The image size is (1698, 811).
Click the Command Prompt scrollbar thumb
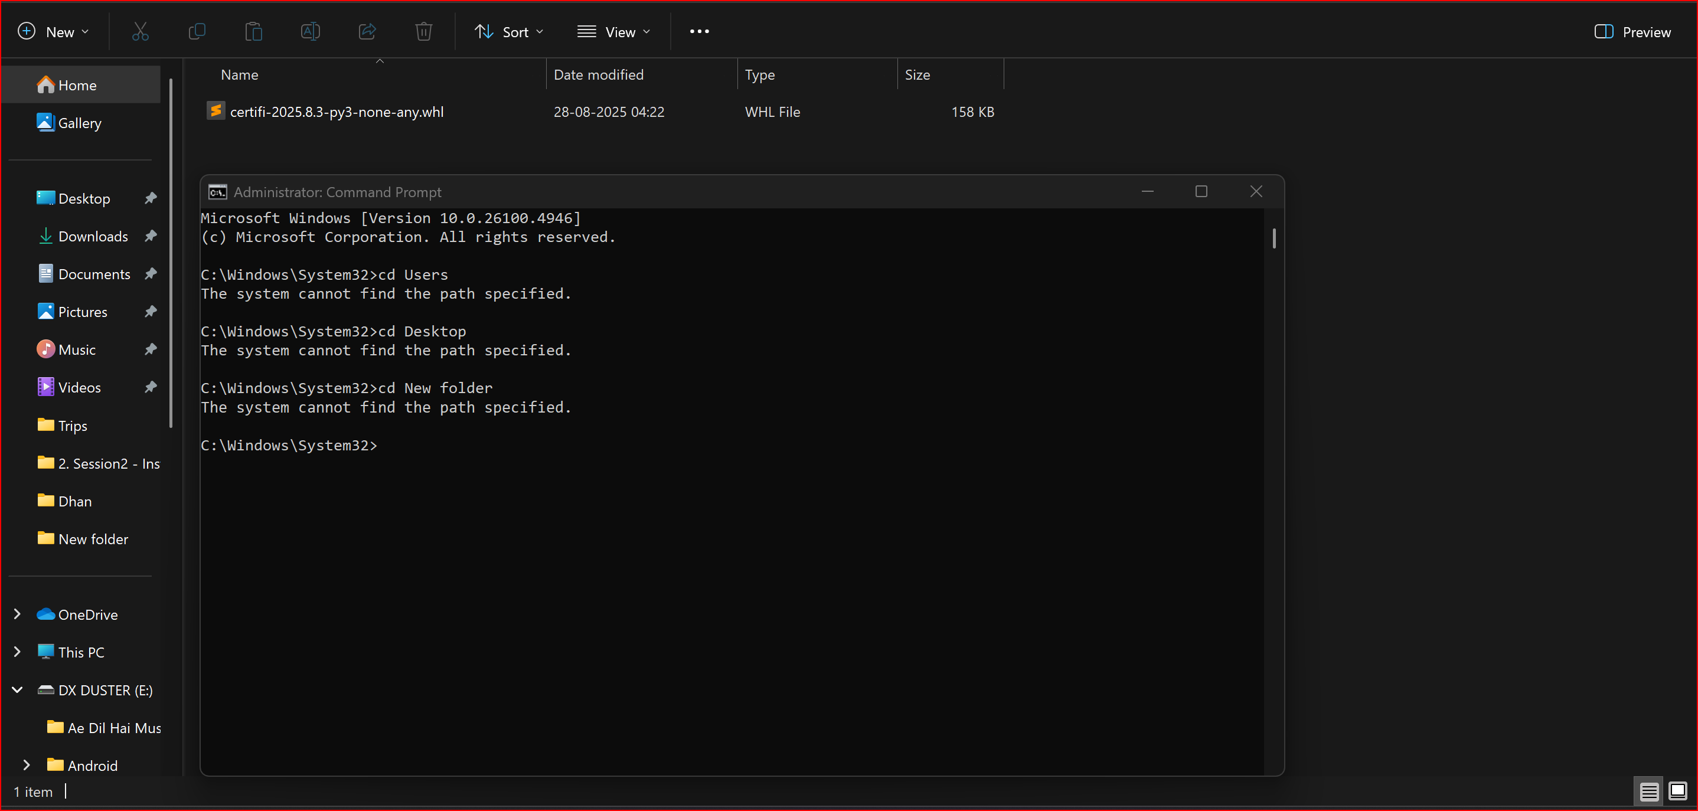1274,238
